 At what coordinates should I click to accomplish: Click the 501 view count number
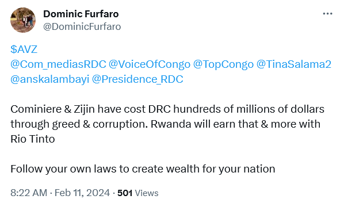point(125,193)
